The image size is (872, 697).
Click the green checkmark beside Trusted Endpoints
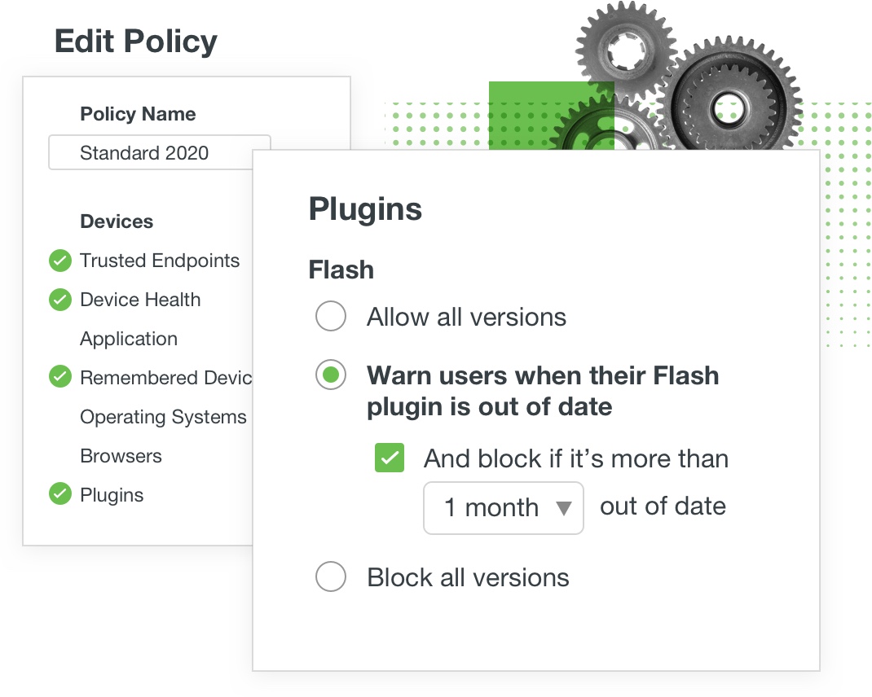pos(60,261)
